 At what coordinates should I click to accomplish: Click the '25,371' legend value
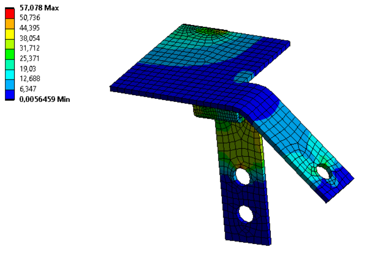coord(29,59)
